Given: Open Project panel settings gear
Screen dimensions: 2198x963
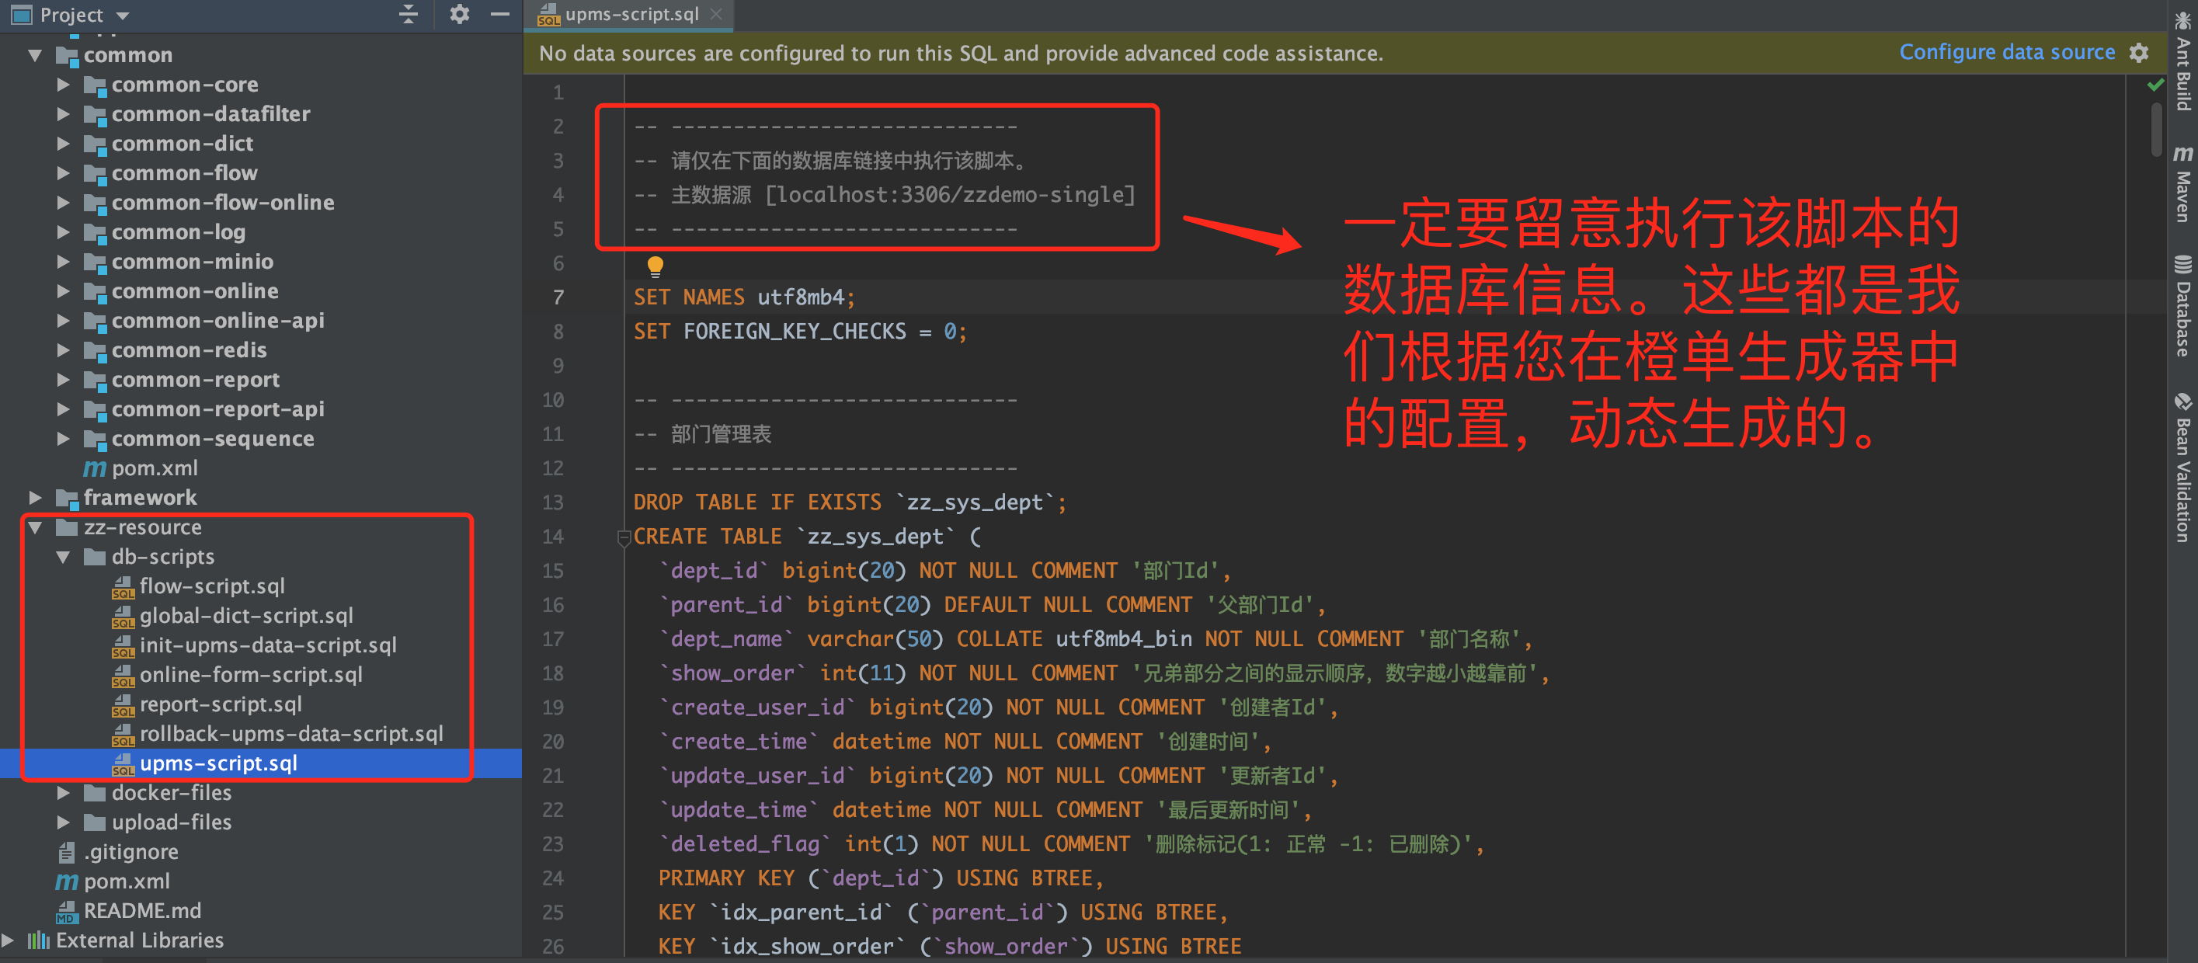Looking at the screenshot, I should pos(459,14).
